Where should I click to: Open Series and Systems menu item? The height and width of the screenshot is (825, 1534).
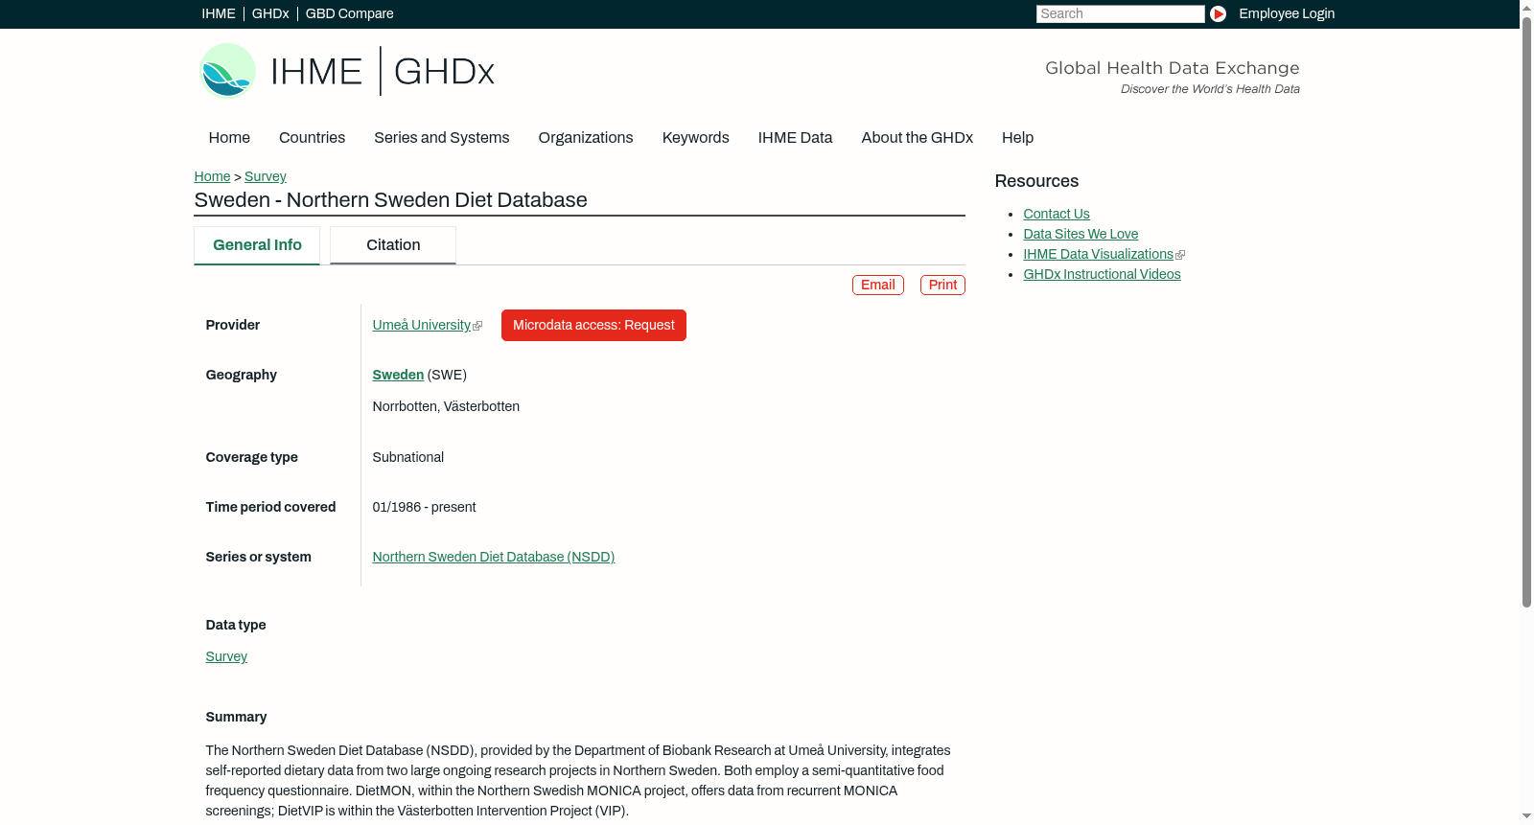pos(442,138)
